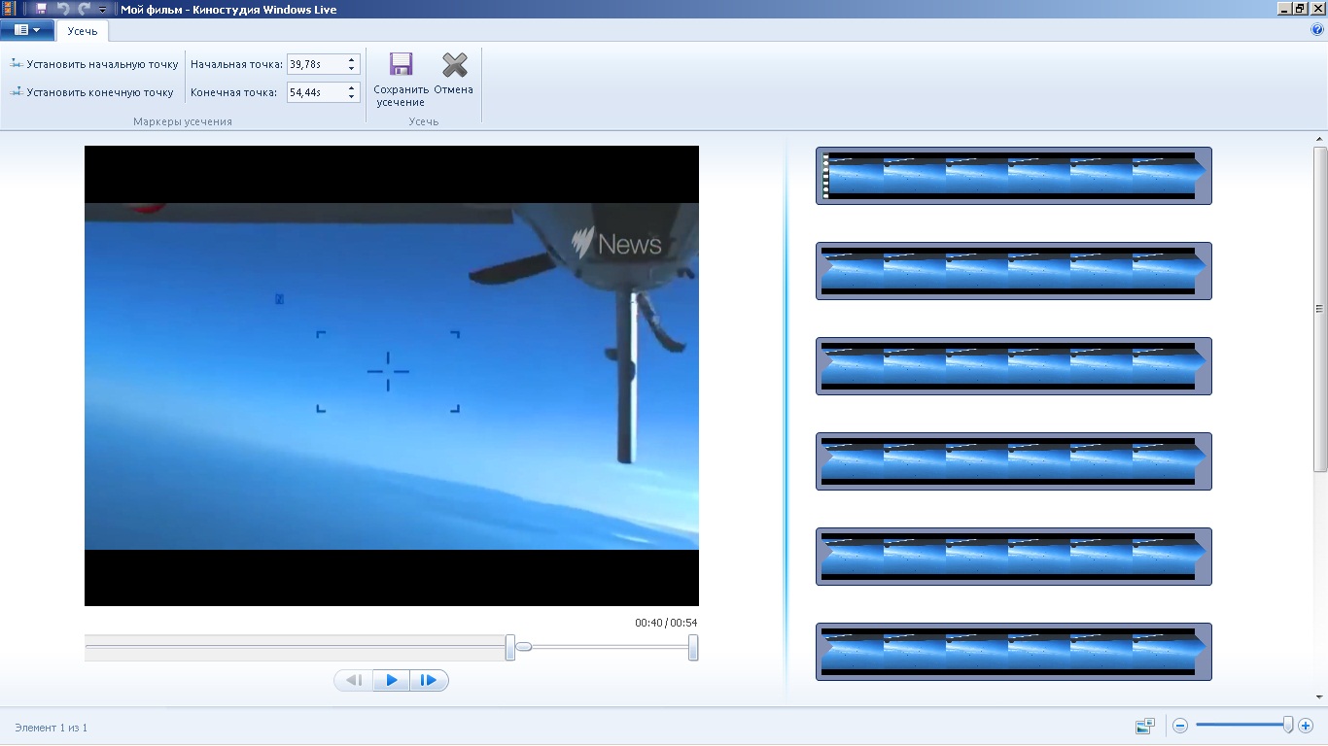Click Установить начальную точку button
The height and width of the screenshot is (746, 1328).
(x=94, y=64)
